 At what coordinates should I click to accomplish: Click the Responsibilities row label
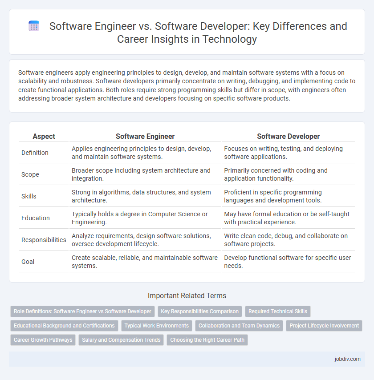click(44, 240)
